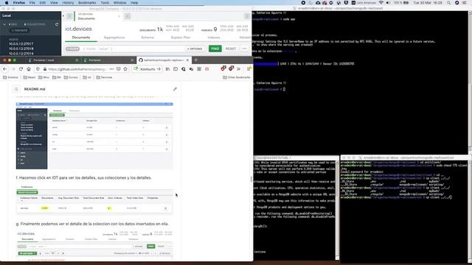Open the Other Bookmarks folder
The image size is (472, 265).
coord(237,77)
